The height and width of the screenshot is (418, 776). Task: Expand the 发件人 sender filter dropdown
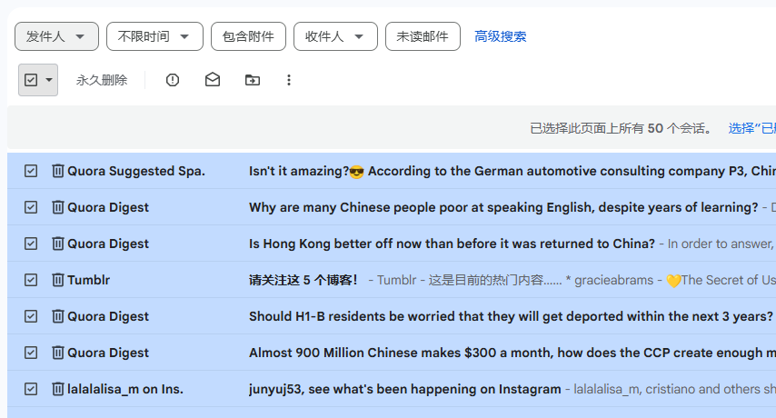(x=55, y=36)
